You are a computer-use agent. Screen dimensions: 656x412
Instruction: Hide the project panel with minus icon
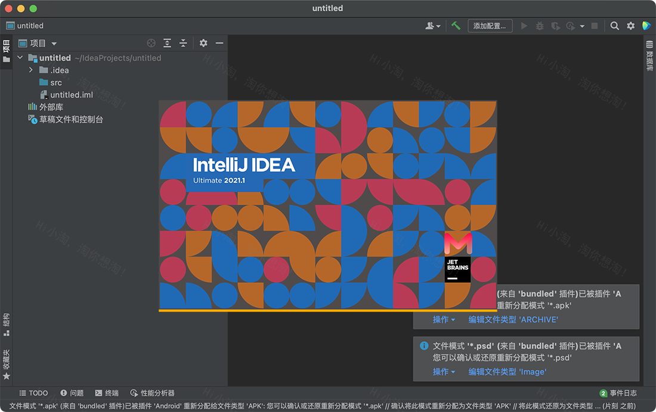click(x=219, y=43)
